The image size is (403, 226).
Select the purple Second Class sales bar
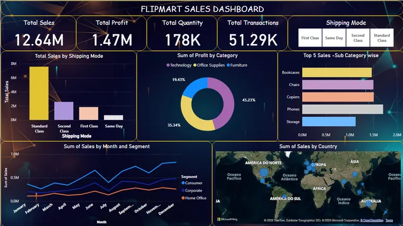tap(64, 111)
